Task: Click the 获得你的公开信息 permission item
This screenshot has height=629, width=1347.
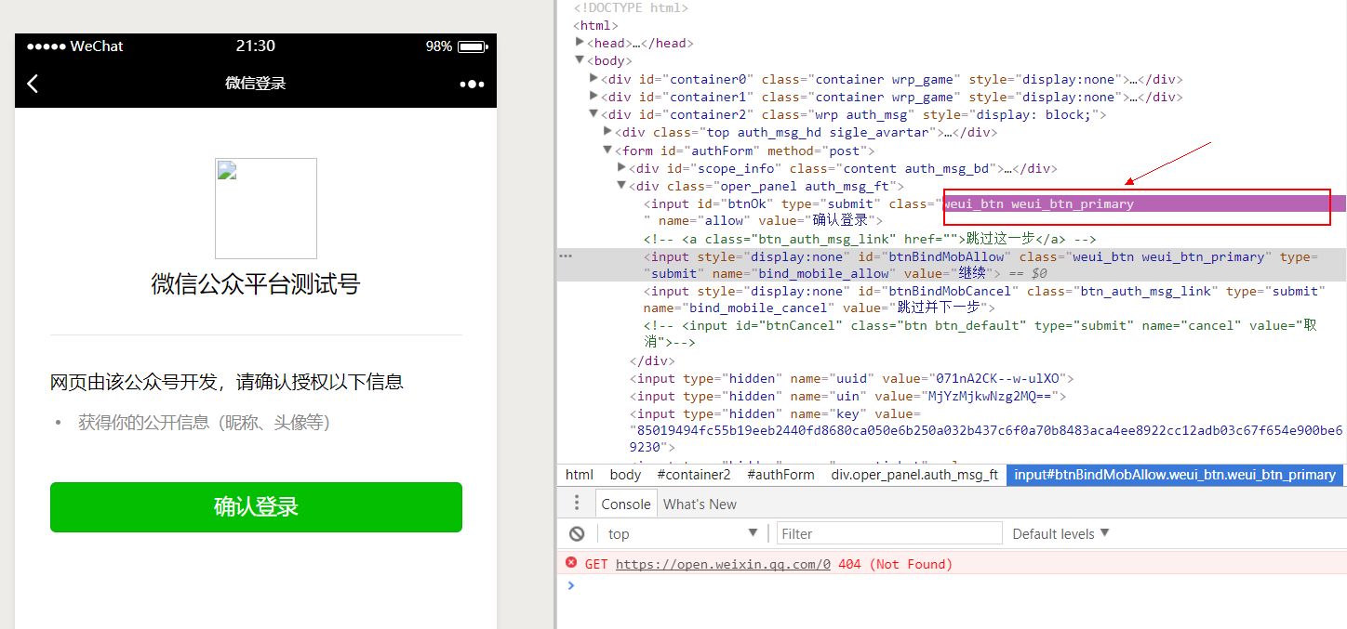Action: coord(204,423)
